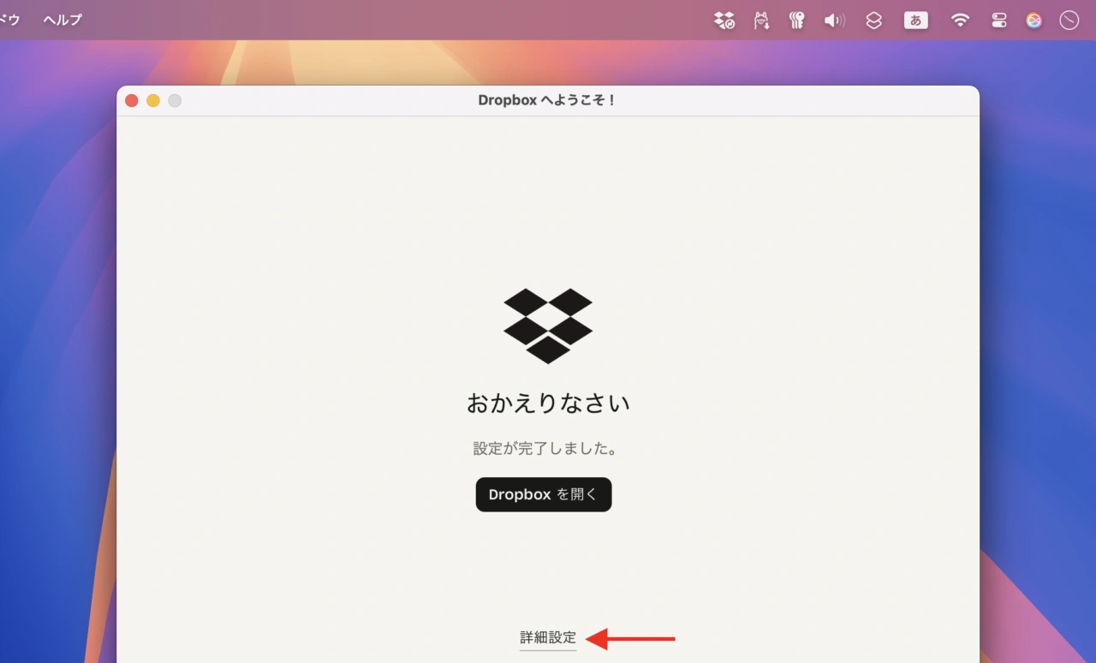The width and height of the screenshot is (1096, 663).
Task: Click the Dropbox status icon in menu bar
Action: tap(724, 21)
